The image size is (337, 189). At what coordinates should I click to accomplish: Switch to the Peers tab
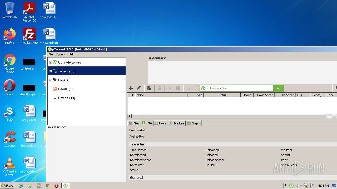pyautogui.click(x=160, y=123)
